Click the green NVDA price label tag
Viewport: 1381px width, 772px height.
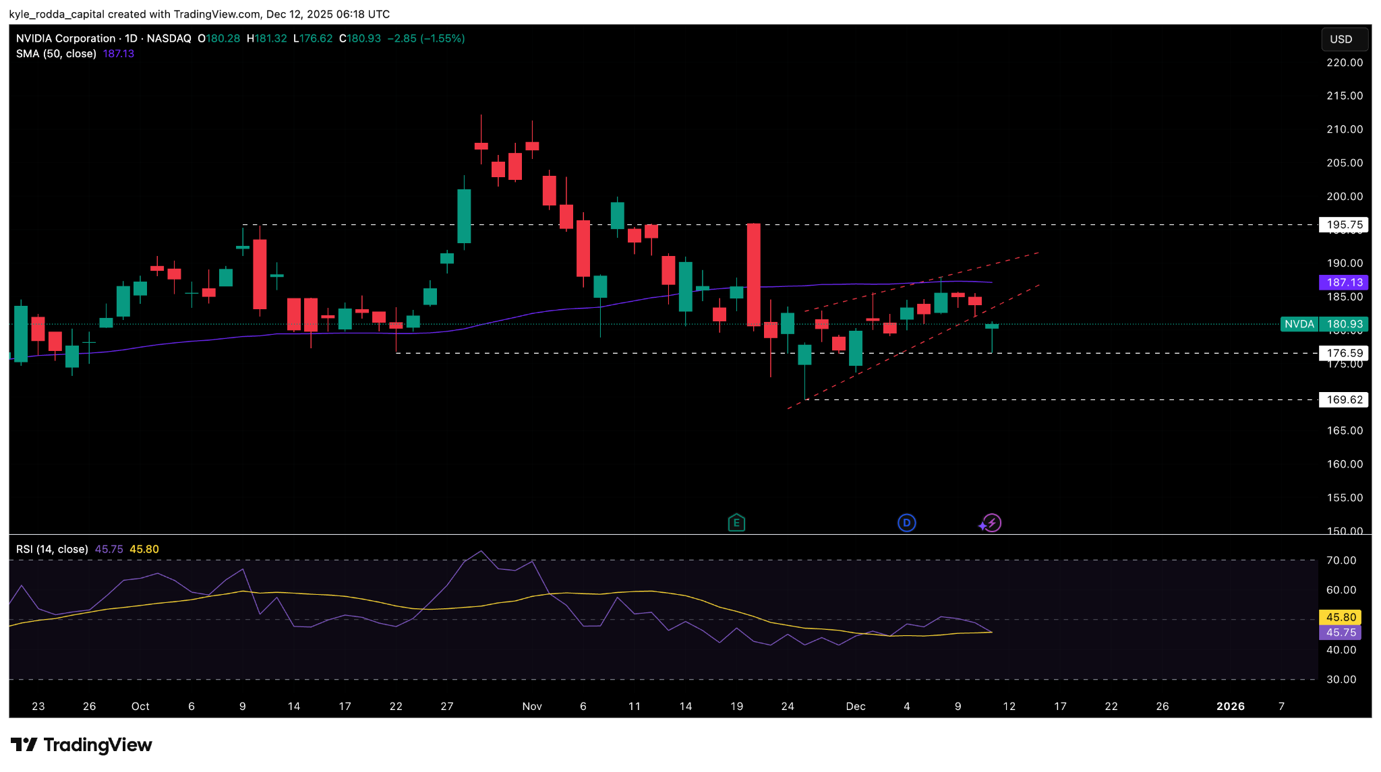pyautogui.click(x=1299, y=324)
